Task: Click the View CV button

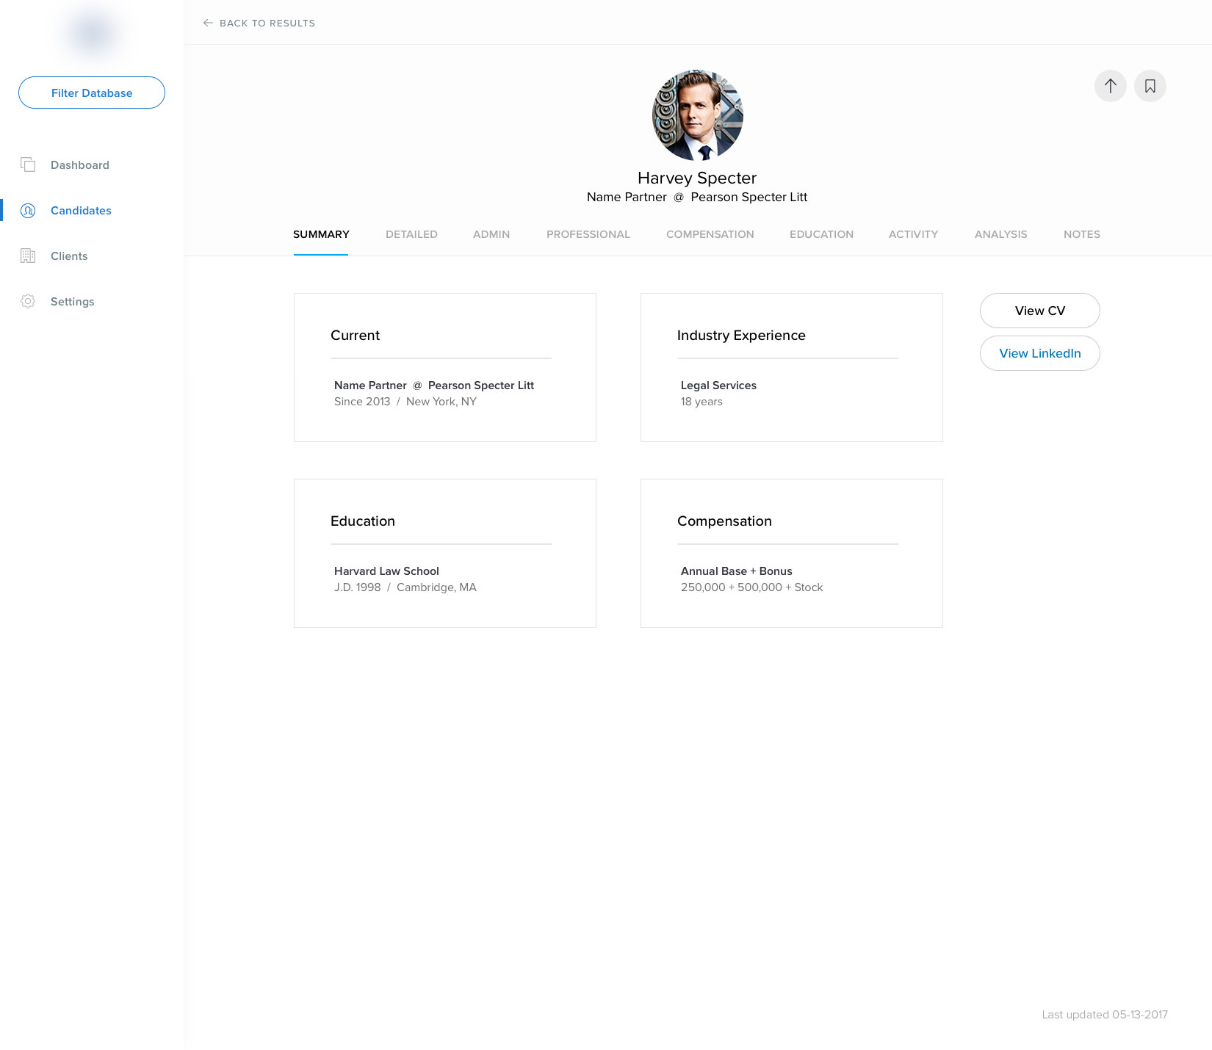Action: point(1040,311)
